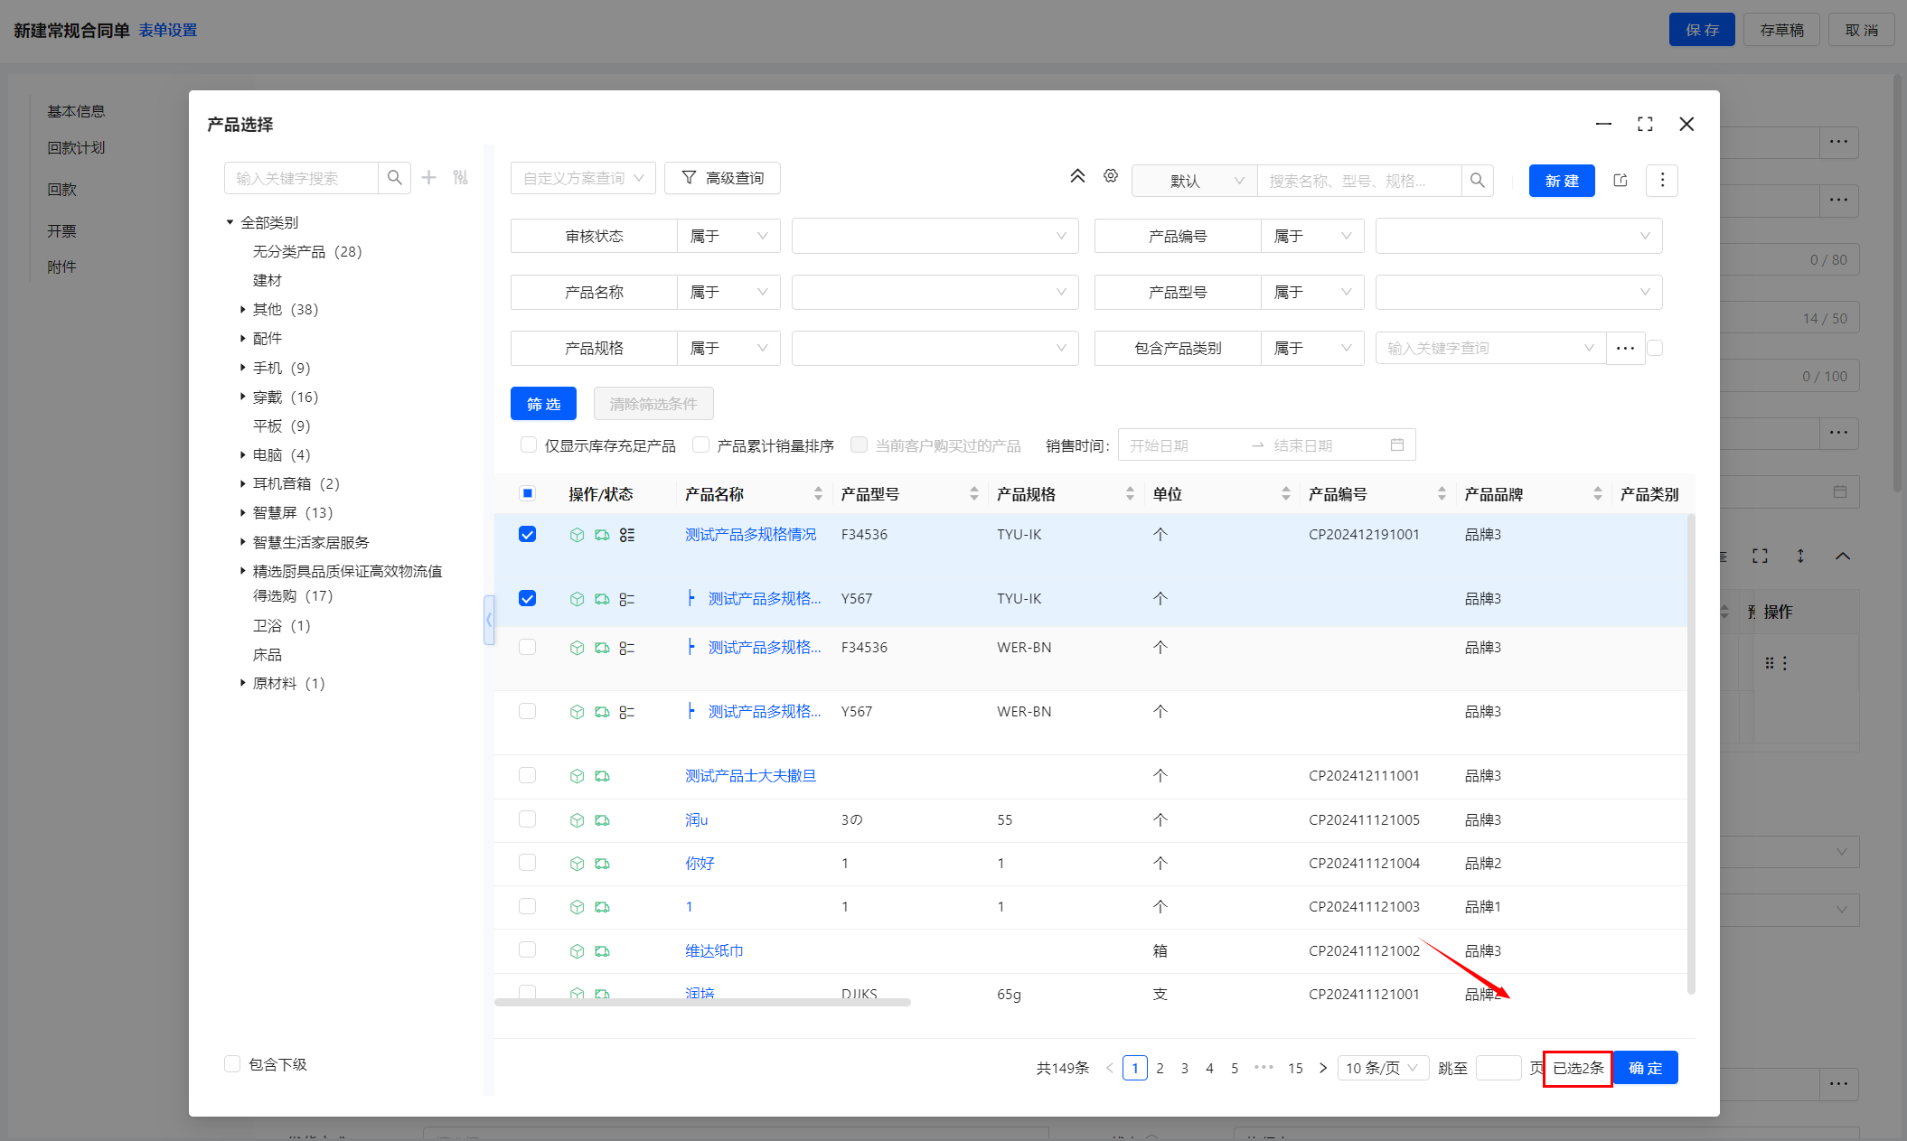The image size is (1907, 1141).
Task: Click cube icon in 维达纸巾 row
Action: [577, 951]
